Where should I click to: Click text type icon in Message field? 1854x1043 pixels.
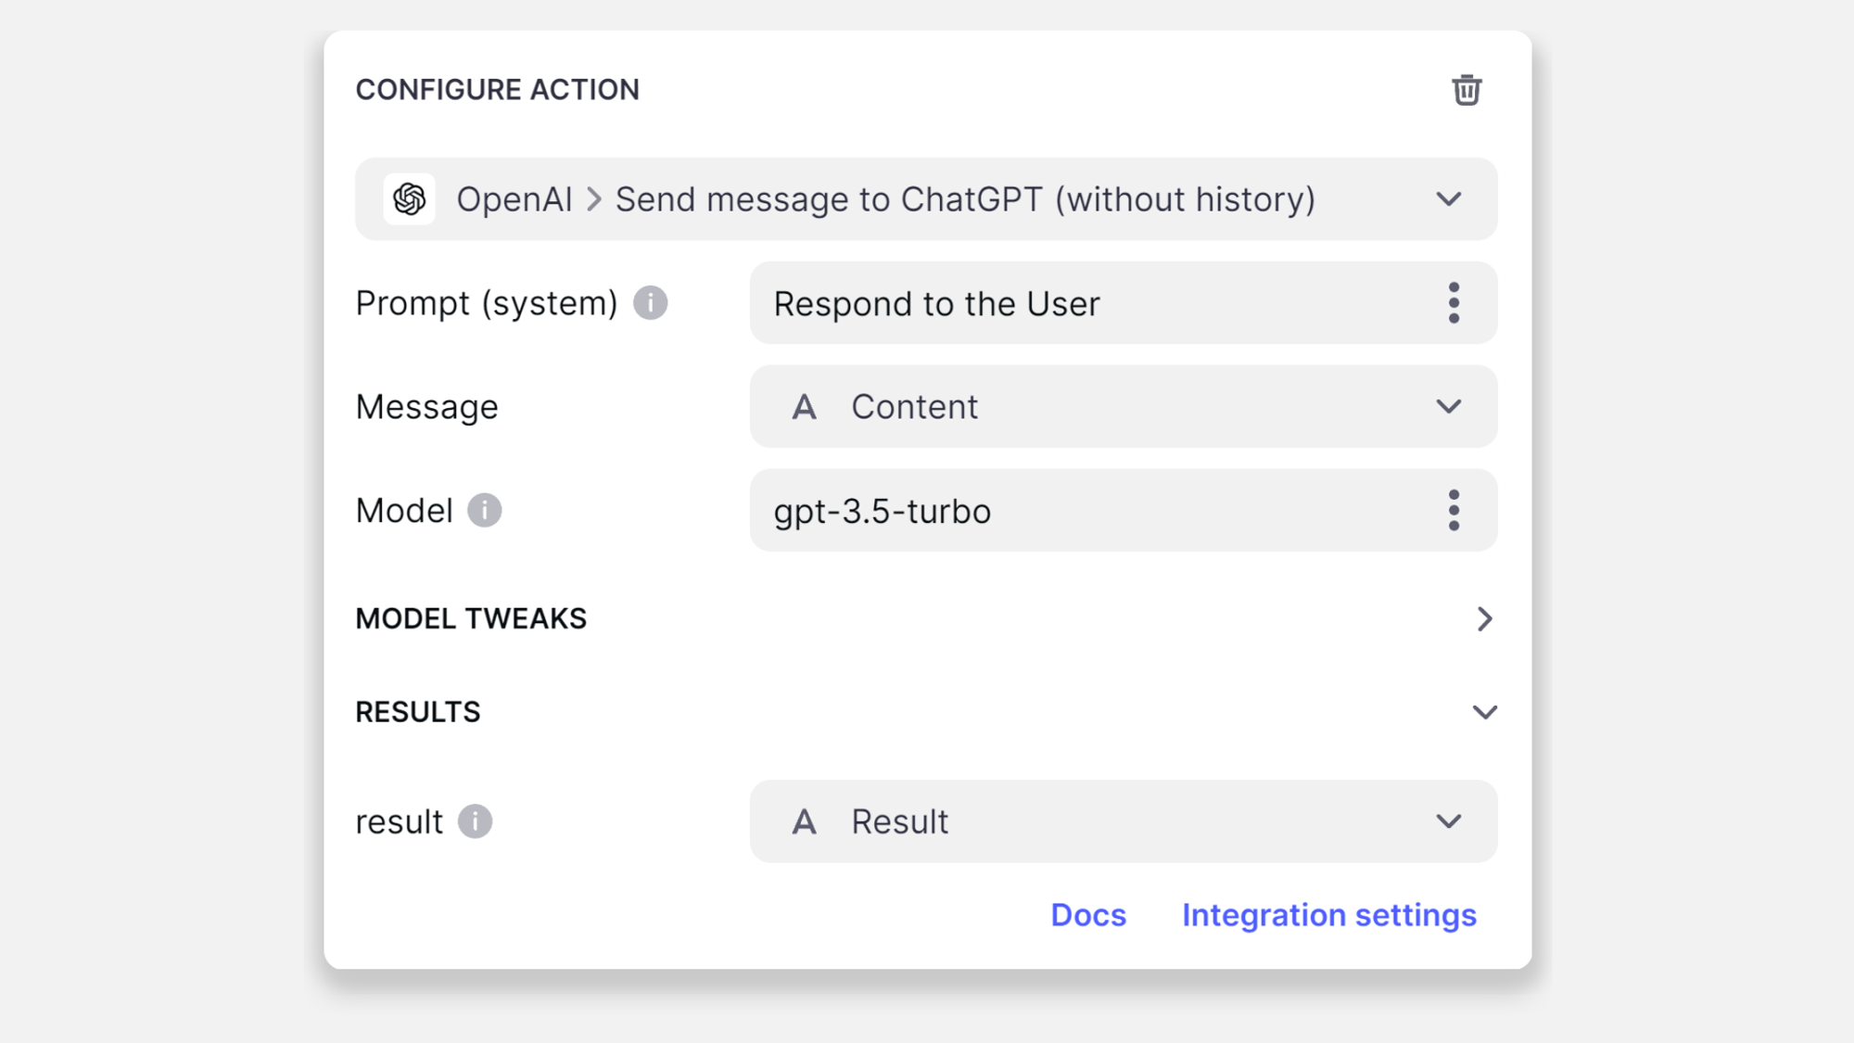[804, 407]
